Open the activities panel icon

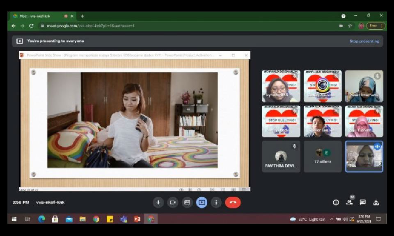pyautogui.click(x=376, y=202)
